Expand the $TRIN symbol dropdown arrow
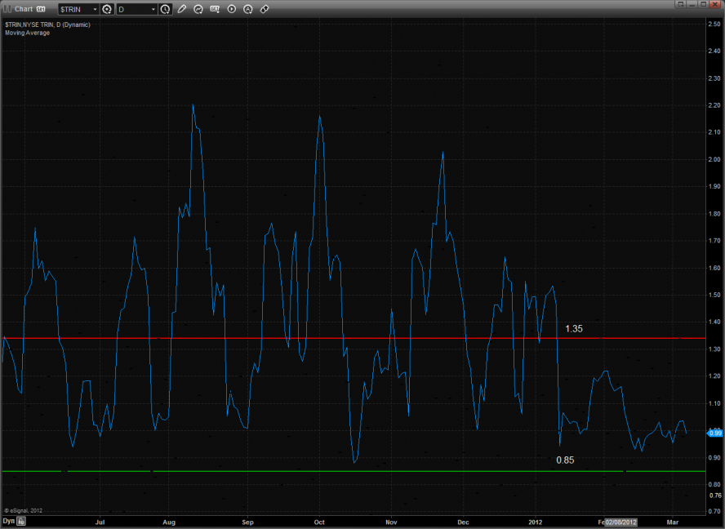Viewport: 725px width, 529px height. coord(94,9)
